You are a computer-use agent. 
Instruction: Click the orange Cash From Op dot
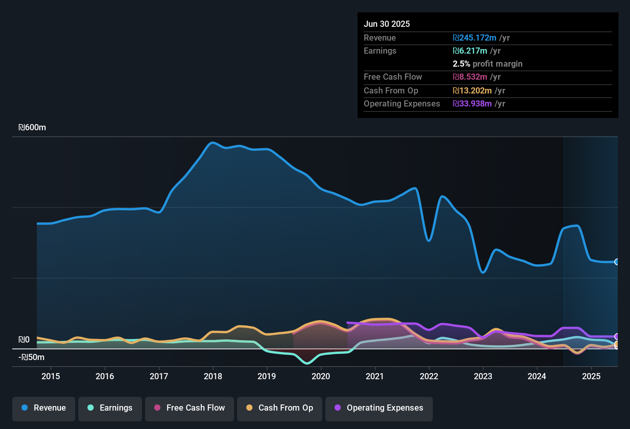tap(249, 408)
